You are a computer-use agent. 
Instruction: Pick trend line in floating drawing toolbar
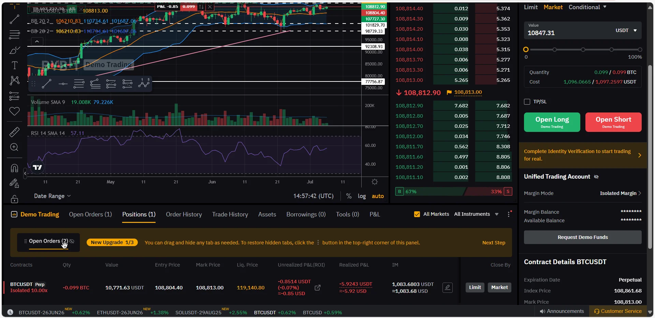click(47, 84)
